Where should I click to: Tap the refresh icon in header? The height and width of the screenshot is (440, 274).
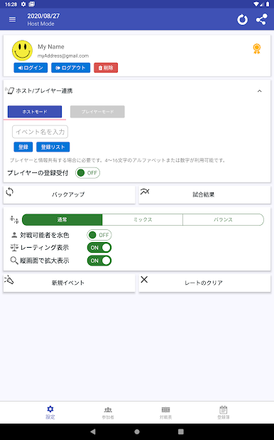(x=242, y=20)
